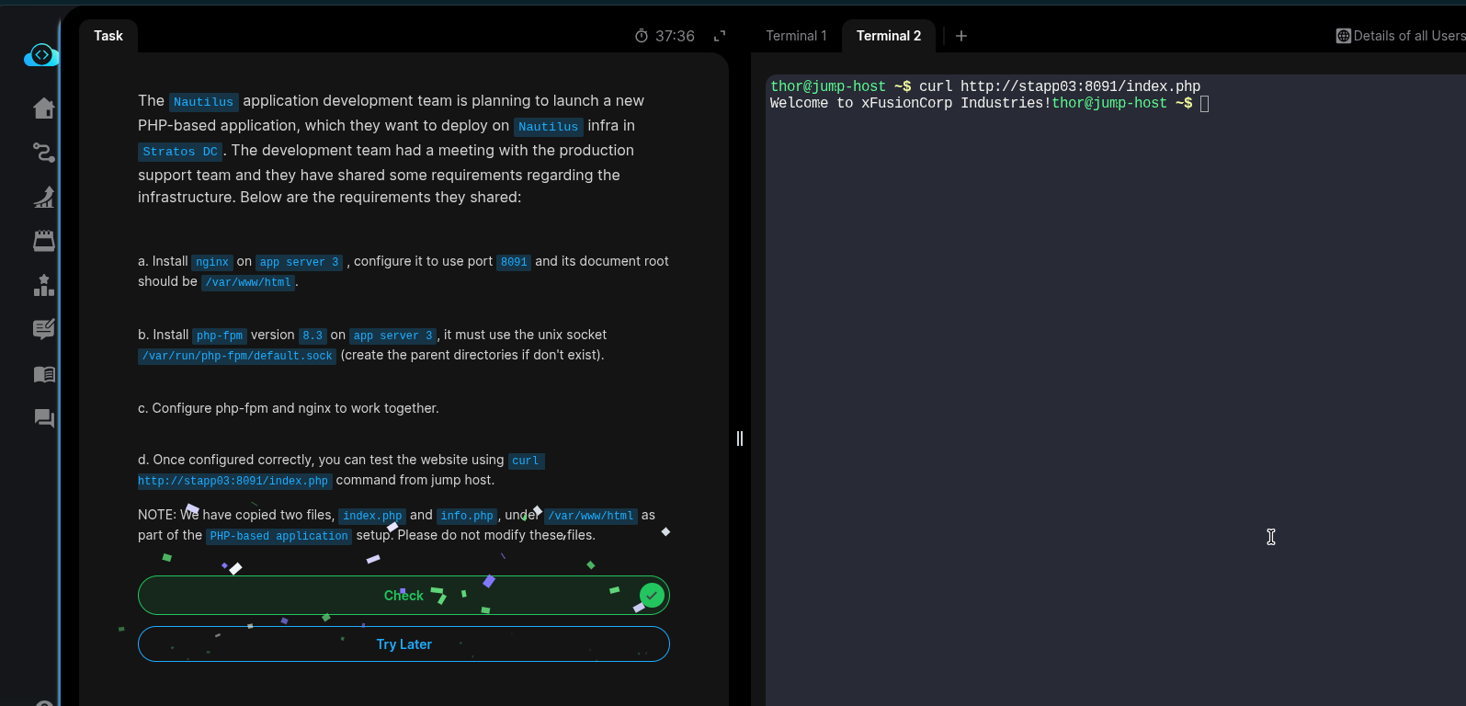This screenshot has height=706, width=1466.
Task: Click the /var/run/php-fpm/default.sock code text
Action: (237, 356)
